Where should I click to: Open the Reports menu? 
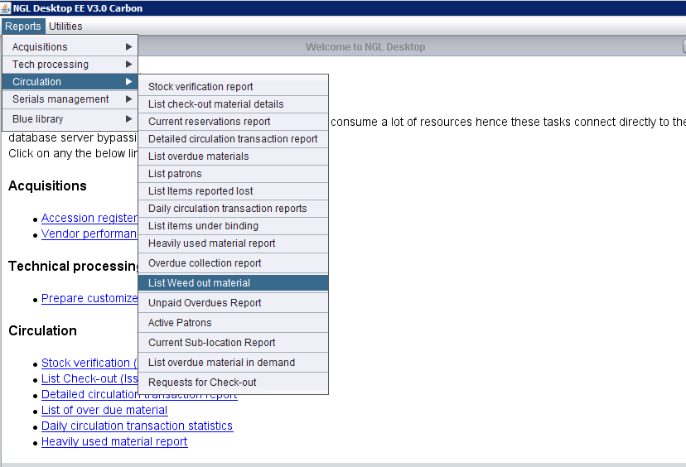pos(22,26)
